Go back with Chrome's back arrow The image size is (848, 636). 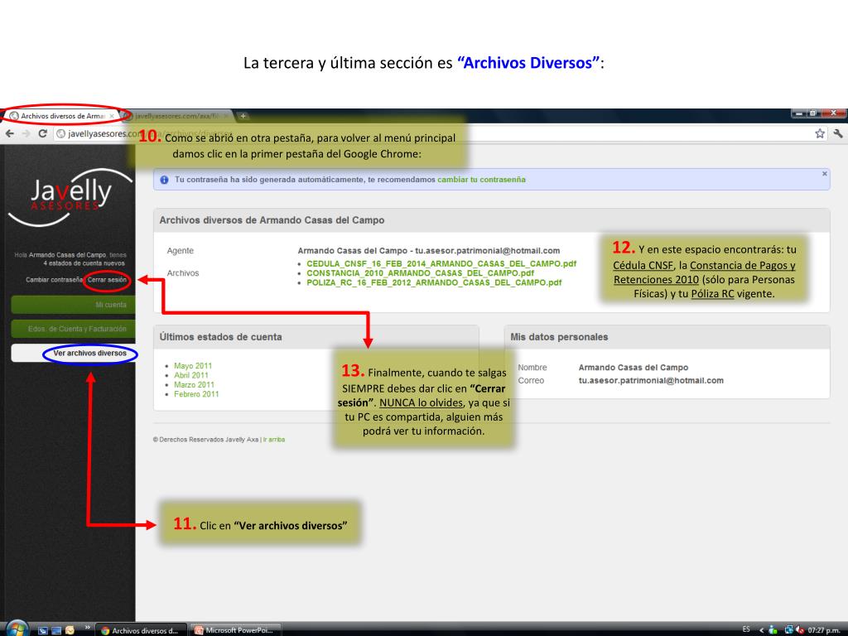(10, 133)
